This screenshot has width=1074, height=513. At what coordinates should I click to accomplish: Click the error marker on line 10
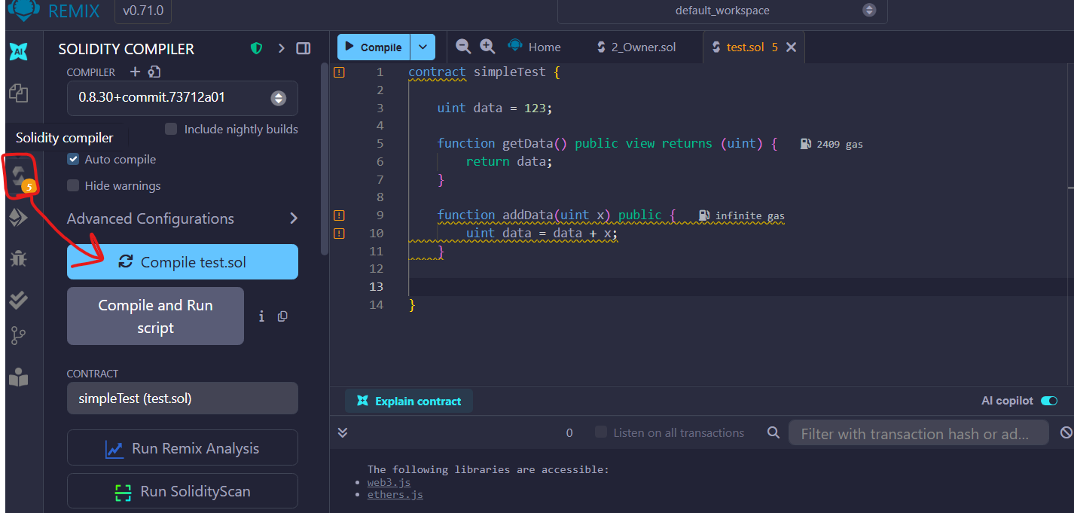pos(339,233)
